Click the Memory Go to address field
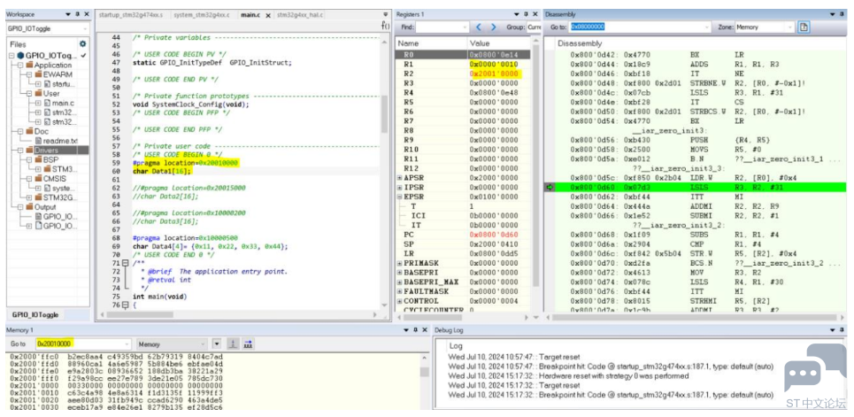This screenshot has height=417, width=854. 83,344
